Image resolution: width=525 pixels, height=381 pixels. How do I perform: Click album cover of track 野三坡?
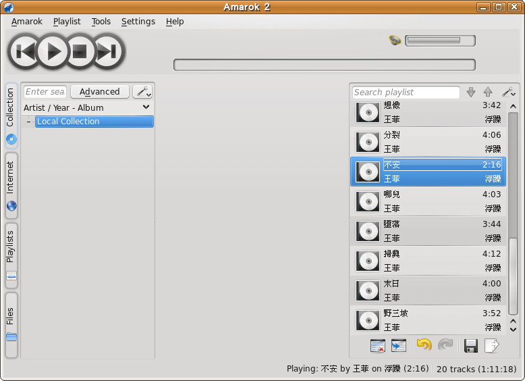368,321
